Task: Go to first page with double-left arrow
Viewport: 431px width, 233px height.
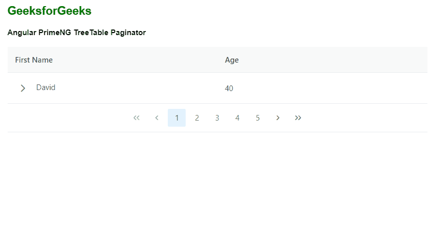Action: (x=136, y=118)
